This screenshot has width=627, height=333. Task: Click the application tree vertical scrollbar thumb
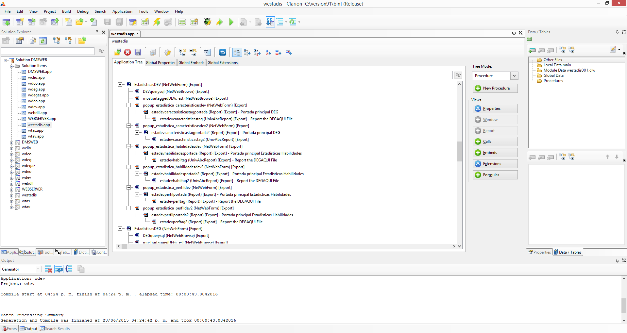(x=459, y=151)
